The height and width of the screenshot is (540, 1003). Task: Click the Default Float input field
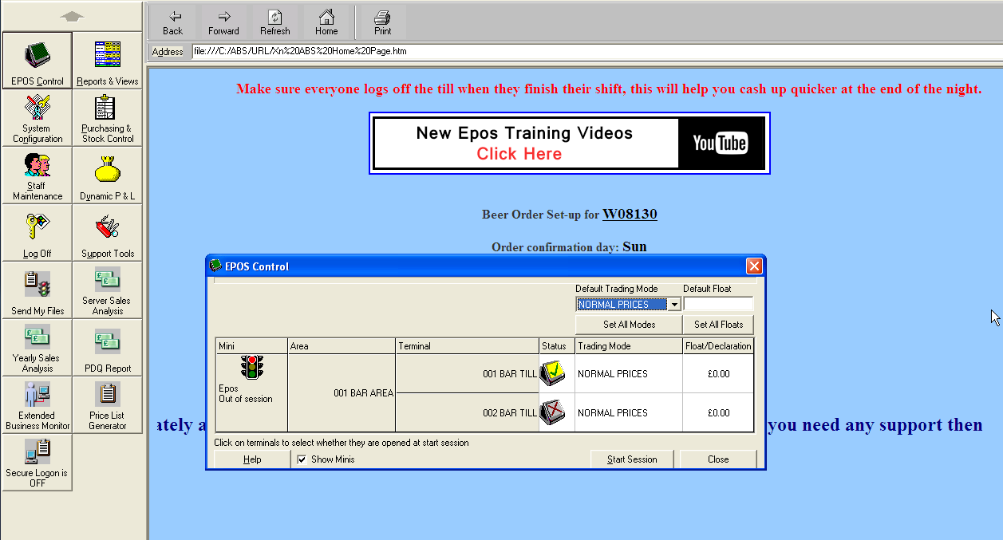coord(718,304)
